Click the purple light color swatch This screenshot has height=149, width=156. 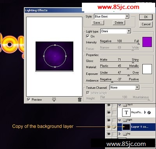coord(147,42)
